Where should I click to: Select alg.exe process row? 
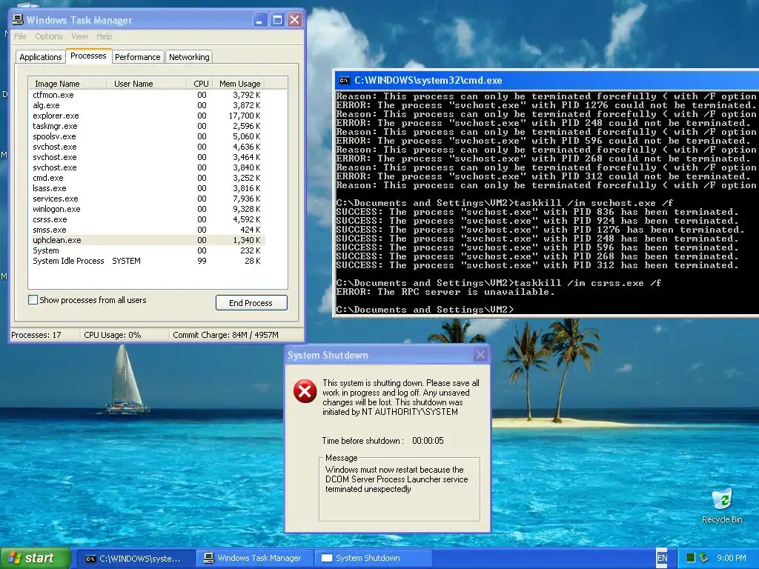point(147,105)
